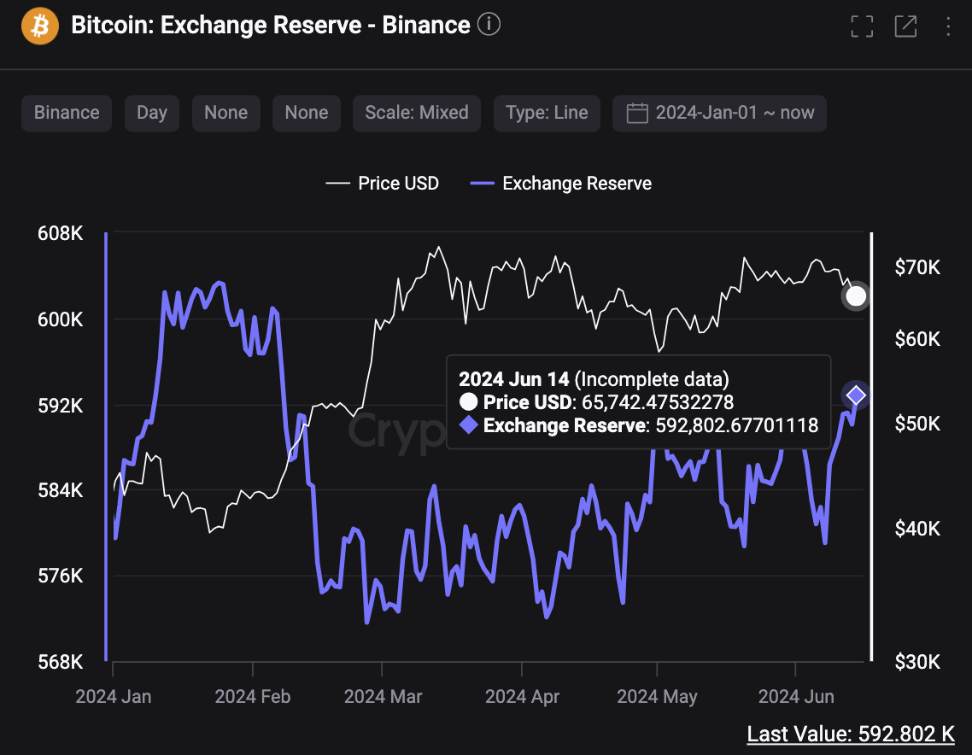Click the 576K left axis value
Image resolution: width=972 pixels, height=755 pixels.
pos(60,576)
